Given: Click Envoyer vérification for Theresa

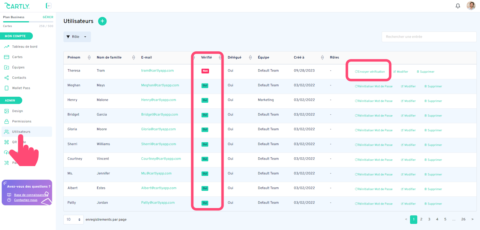Looking at the screenshot, I should click(x=370, y=72).
